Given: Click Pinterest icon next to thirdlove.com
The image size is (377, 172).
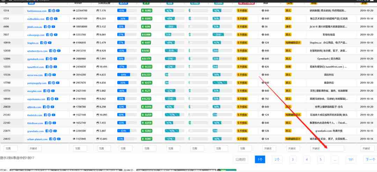Looking at the screenshot, I should coord(49,123).
